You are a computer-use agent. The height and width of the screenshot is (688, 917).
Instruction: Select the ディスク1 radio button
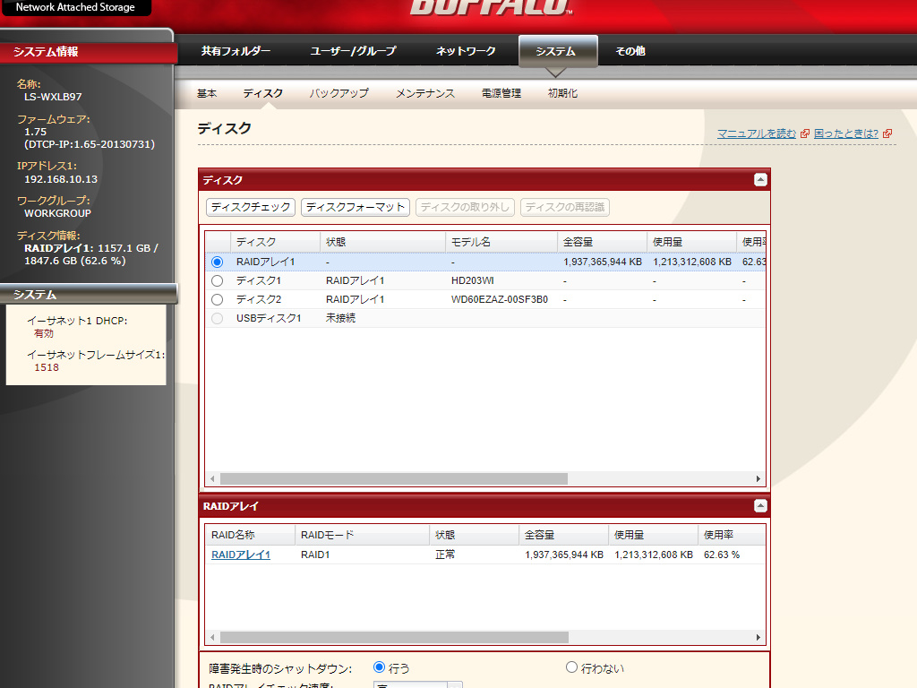pyautogui.click(x=217, y=281)
